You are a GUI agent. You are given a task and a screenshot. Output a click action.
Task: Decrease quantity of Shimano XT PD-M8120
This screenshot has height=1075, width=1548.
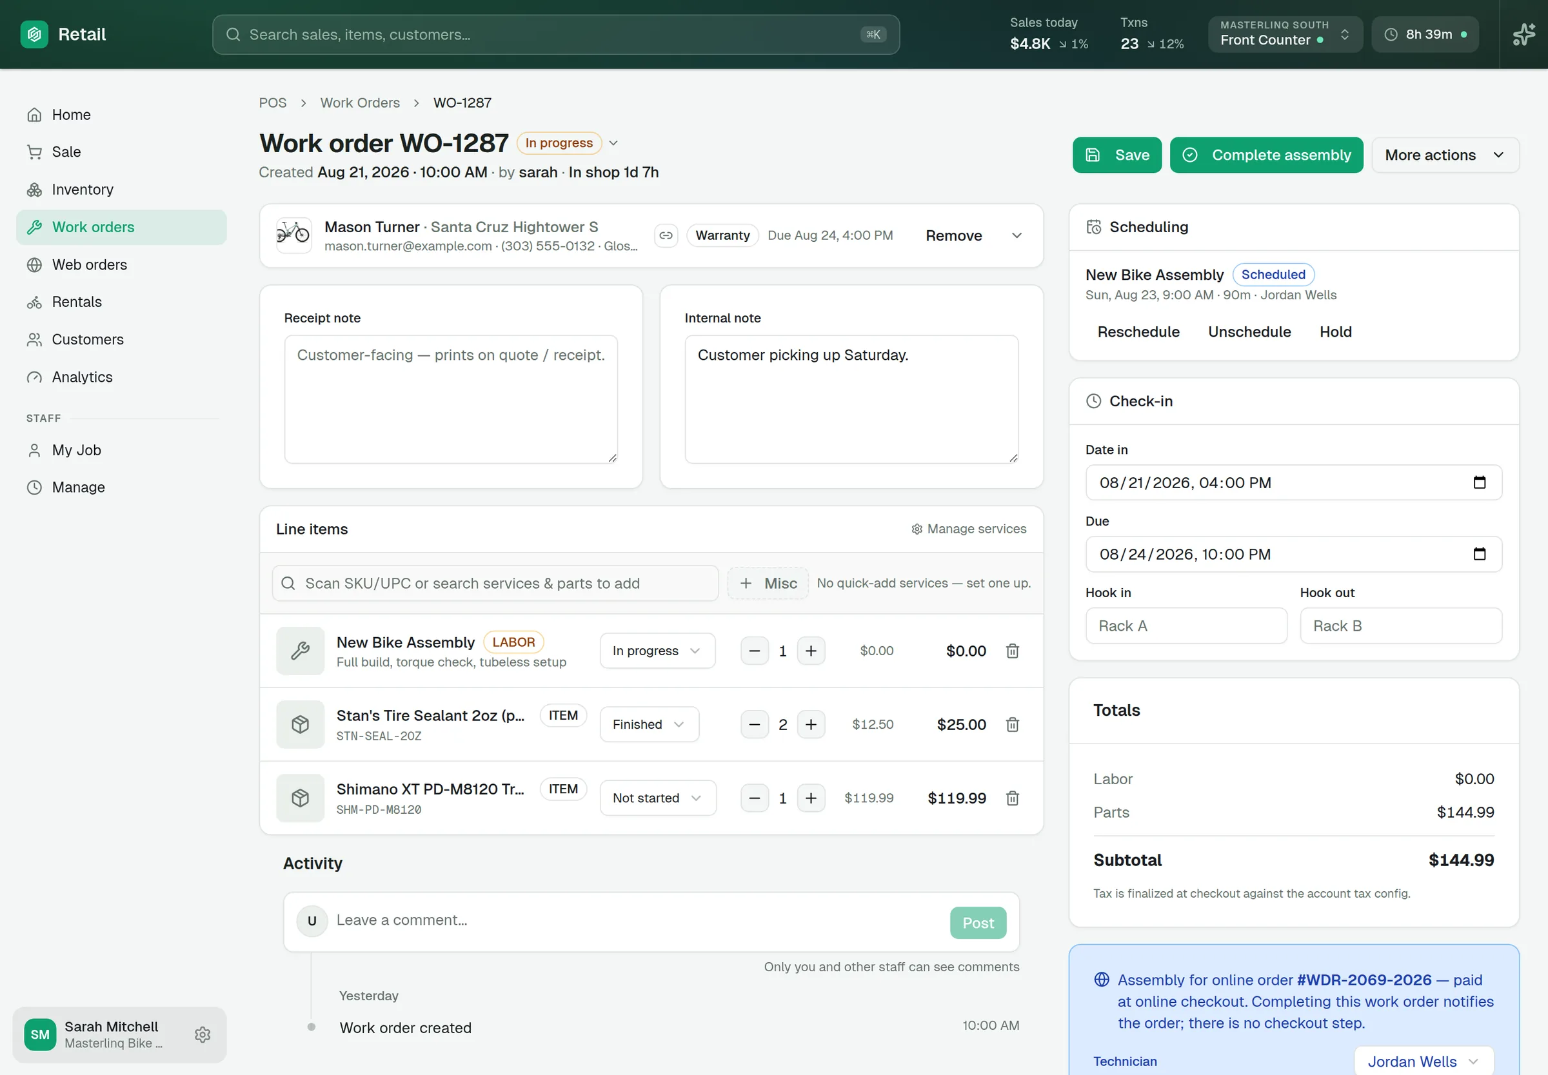tap(755, 798)
